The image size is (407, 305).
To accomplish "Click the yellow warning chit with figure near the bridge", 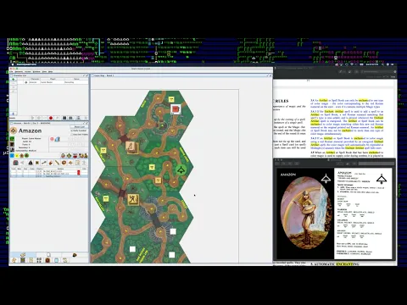I will click(x=133, y=200).
